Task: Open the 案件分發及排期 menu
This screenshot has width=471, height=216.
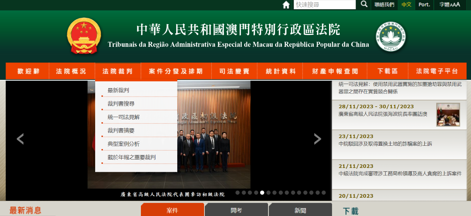Action: point(175,71)
